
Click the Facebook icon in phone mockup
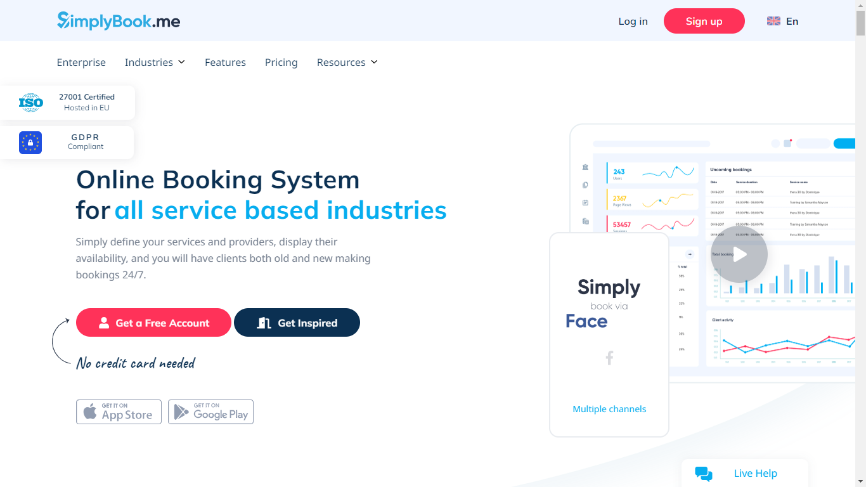pyautogui.click(x=609, y=358)
